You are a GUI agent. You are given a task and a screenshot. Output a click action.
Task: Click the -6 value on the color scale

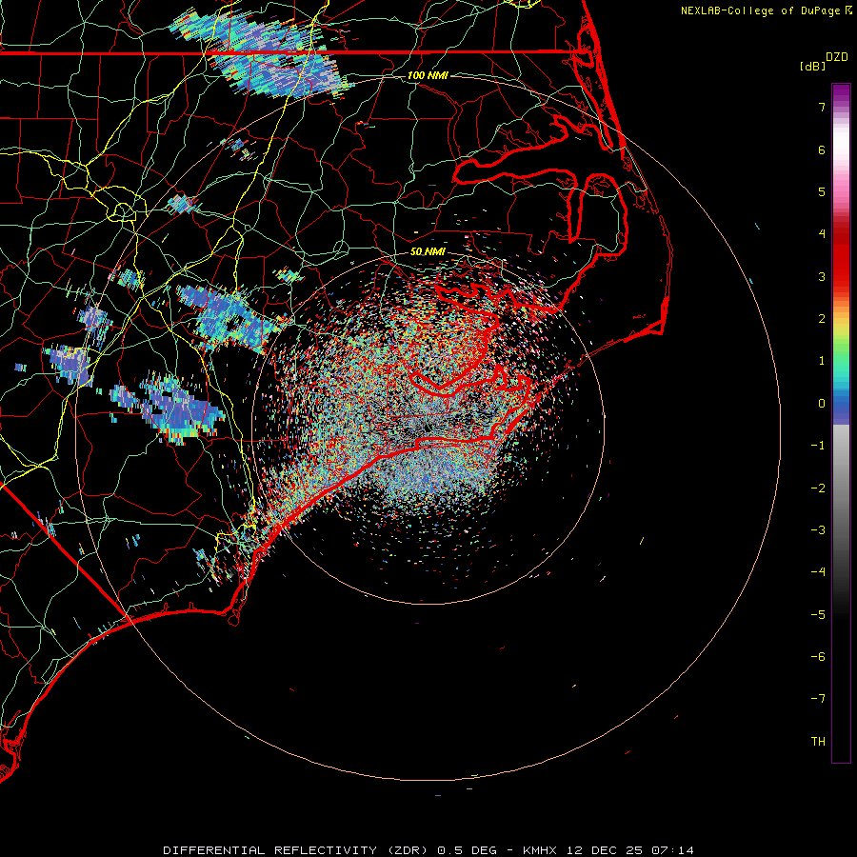click(818, 657)
